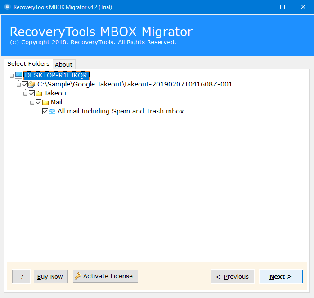Uncheck the C:\Sample\Google Takeout path checkbox
314x298 pixels.
(x=25, y=84)
